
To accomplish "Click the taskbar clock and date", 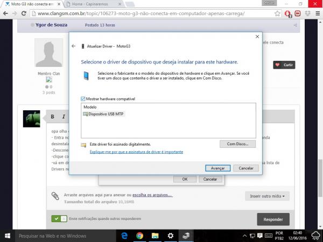I will pyautogui.click(x=297, y=236).
